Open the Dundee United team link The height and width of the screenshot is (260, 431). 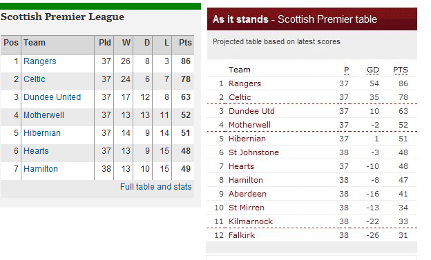(52, 97)
